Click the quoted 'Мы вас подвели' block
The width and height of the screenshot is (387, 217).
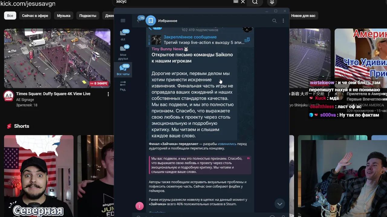[200, 165]
